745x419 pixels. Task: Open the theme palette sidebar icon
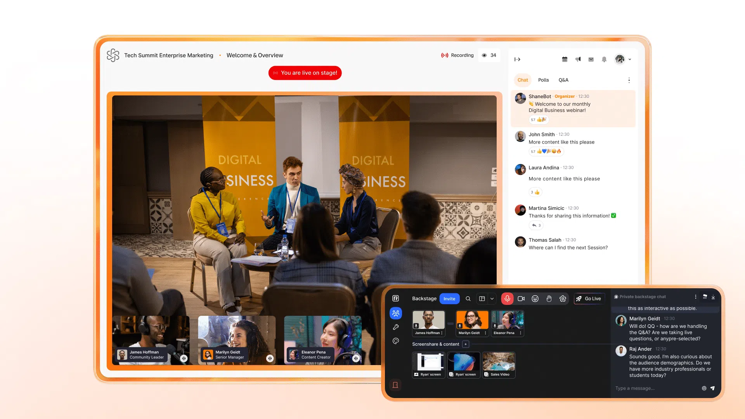click(396, 341)
